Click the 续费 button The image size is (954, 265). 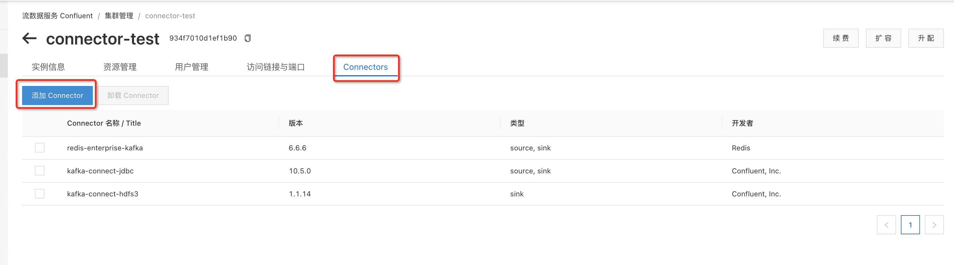841,38
